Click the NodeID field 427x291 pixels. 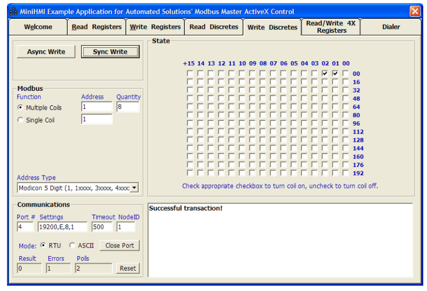click(x=126, y=227)
